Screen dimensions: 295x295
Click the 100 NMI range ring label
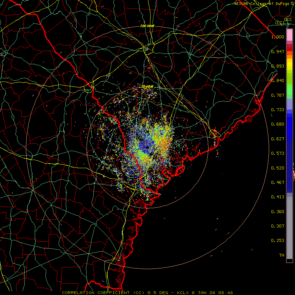click(x=147, y=26)
